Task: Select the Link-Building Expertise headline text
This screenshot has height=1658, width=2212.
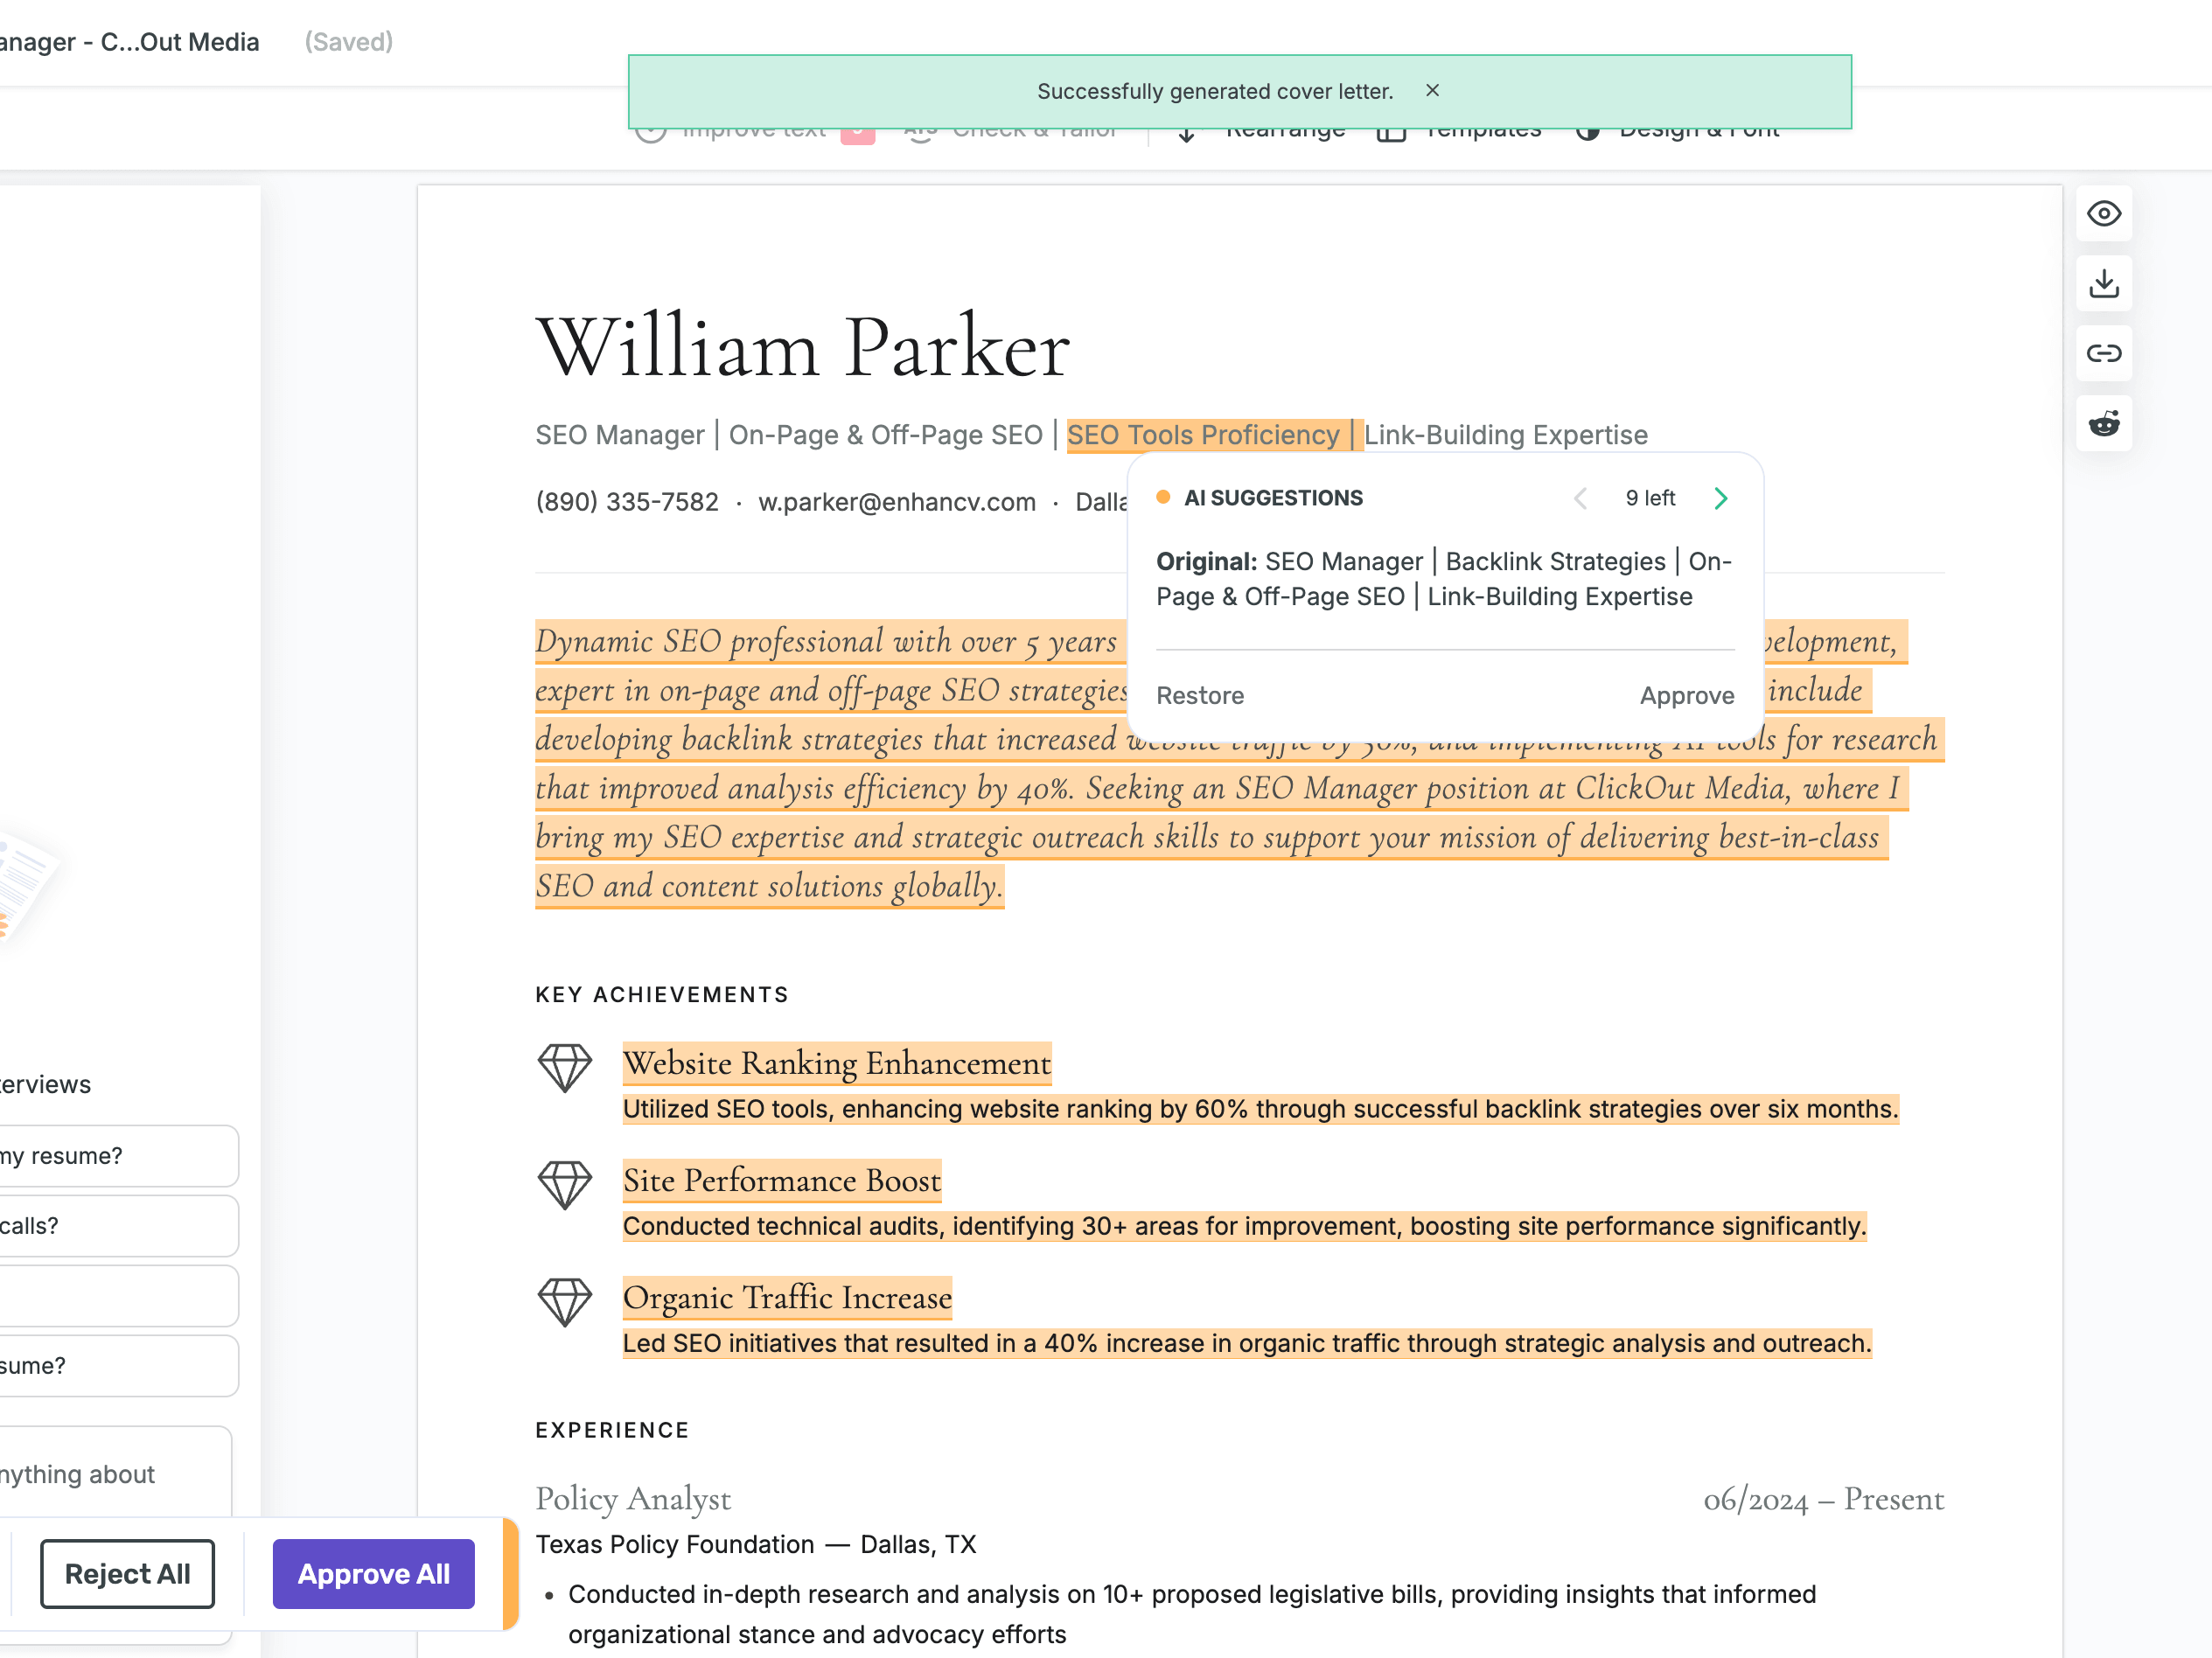Action: coord(1506,435)
